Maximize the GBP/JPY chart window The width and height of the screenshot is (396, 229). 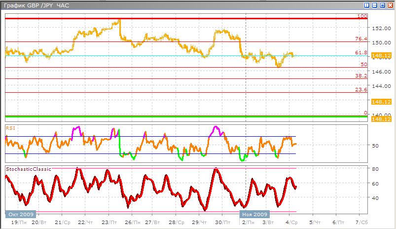pyautogui.click(x=382, y=5)
